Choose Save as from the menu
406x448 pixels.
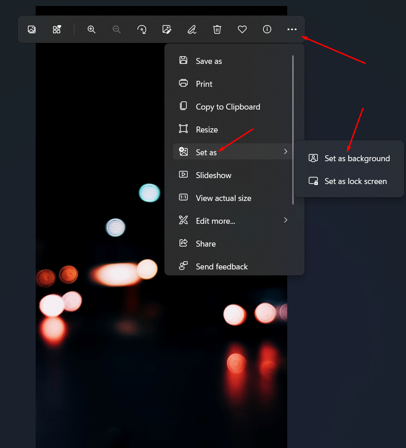click(x=209, y=61)
